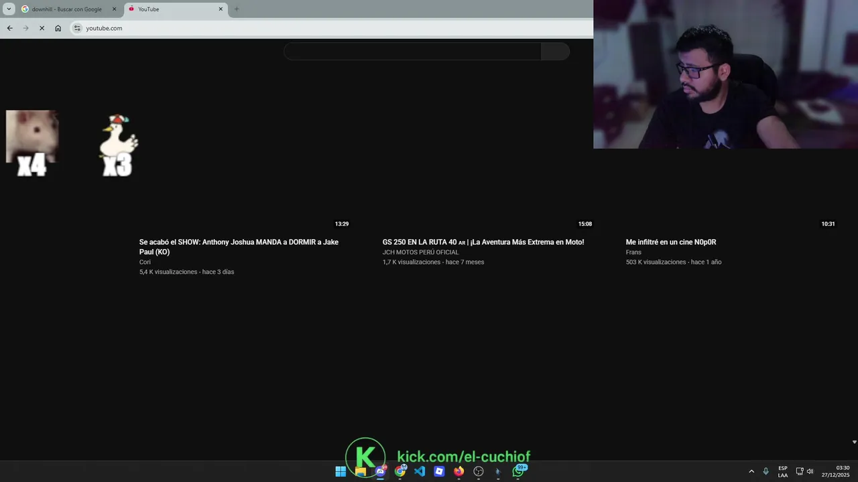Click the YouTube search box
Viewport: 858px width, 482px height.
[x=412, y=52]
